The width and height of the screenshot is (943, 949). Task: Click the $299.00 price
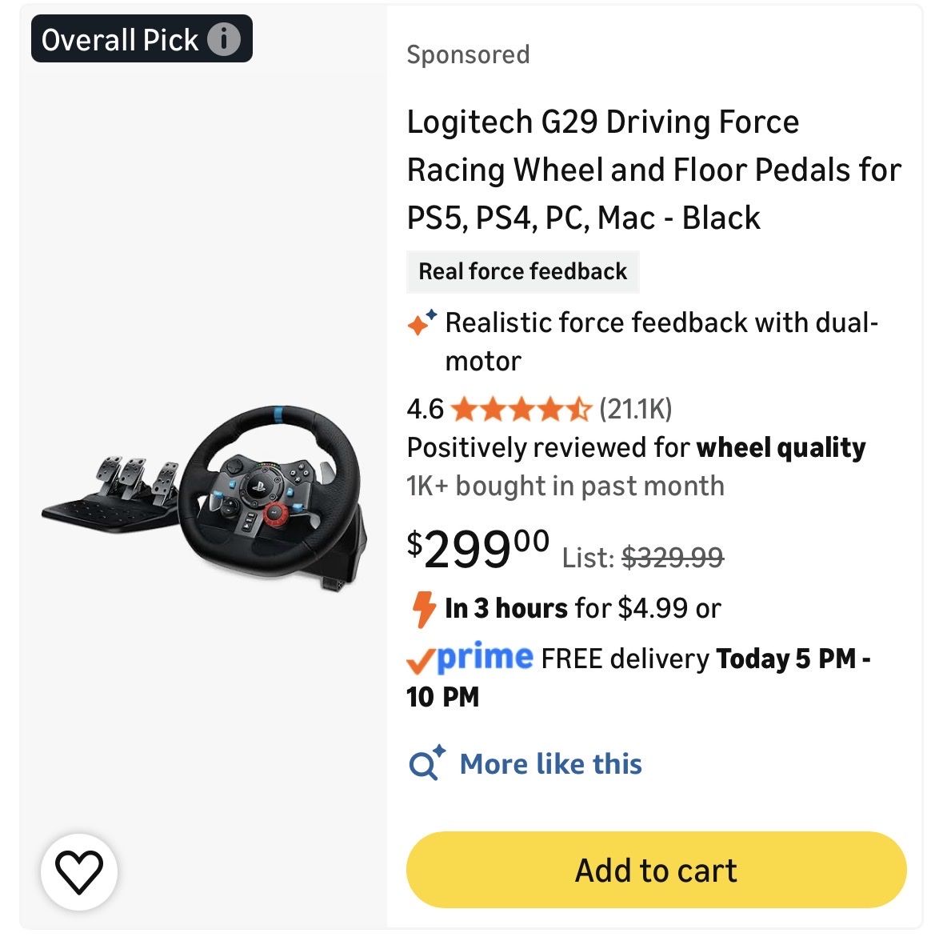point(477,550)
